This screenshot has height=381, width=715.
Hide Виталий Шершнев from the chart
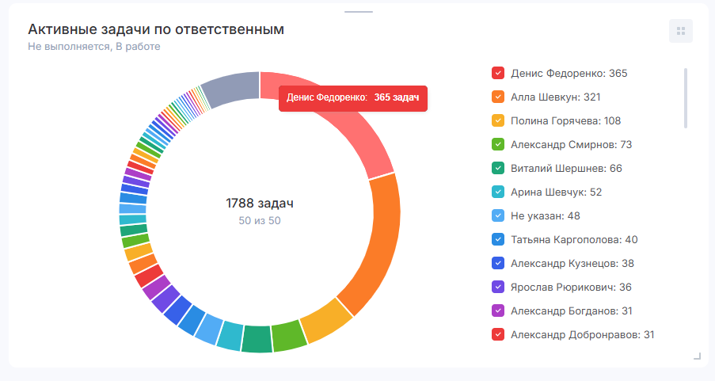click(498, 169)
